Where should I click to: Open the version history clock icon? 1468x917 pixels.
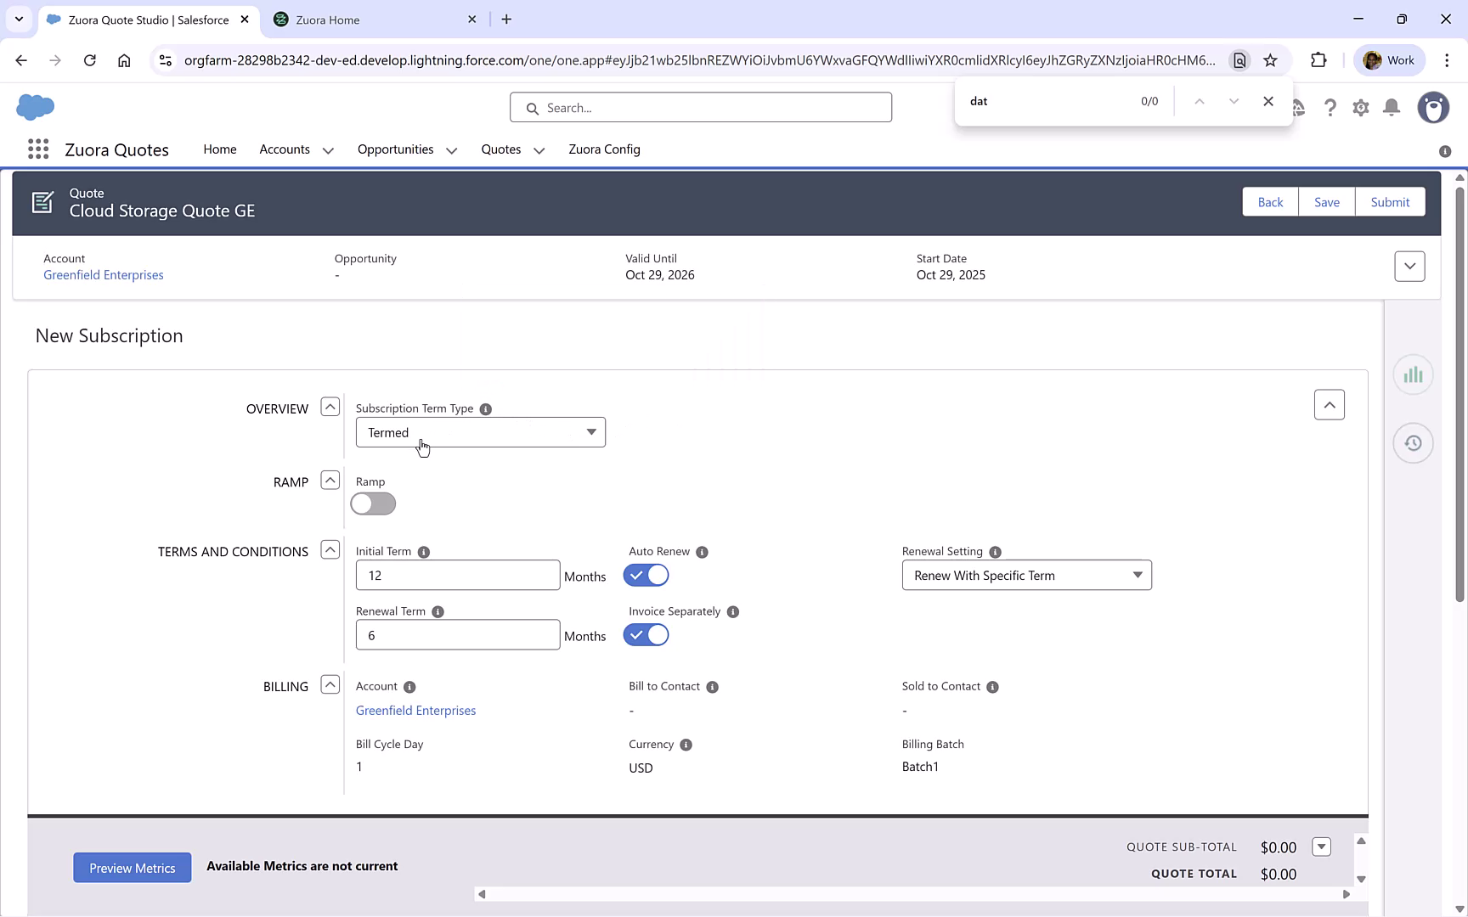(1413, 442)
